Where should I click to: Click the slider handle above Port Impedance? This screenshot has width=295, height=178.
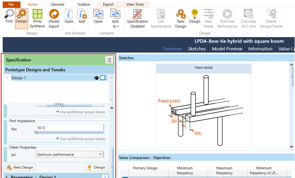tap(62, 106)
